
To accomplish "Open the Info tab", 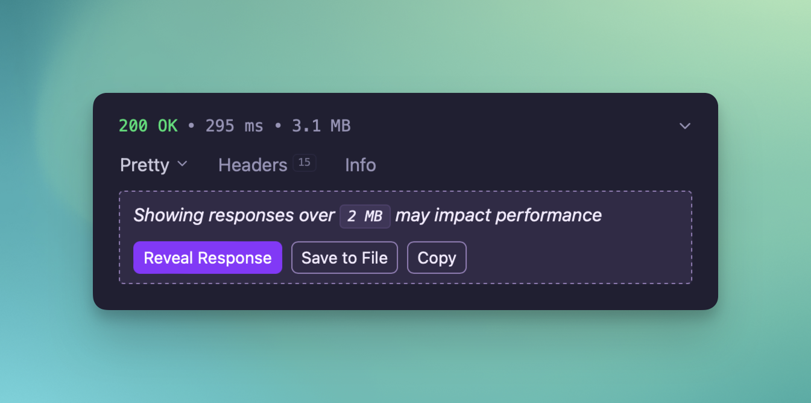I will pos(361,165).
